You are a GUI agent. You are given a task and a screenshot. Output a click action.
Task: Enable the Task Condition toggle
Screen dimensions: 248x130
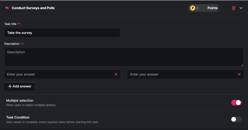tap(236, 119)
